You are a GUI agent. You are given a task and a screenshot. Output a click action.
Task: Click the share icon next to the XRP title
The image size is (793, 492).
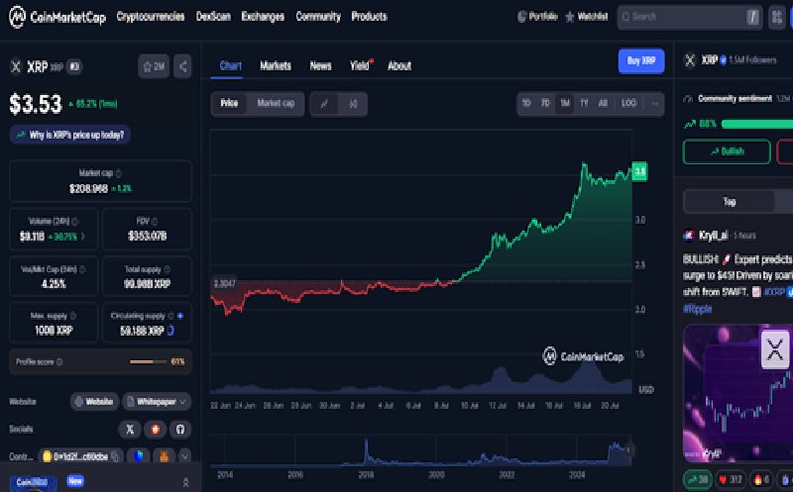182,66
